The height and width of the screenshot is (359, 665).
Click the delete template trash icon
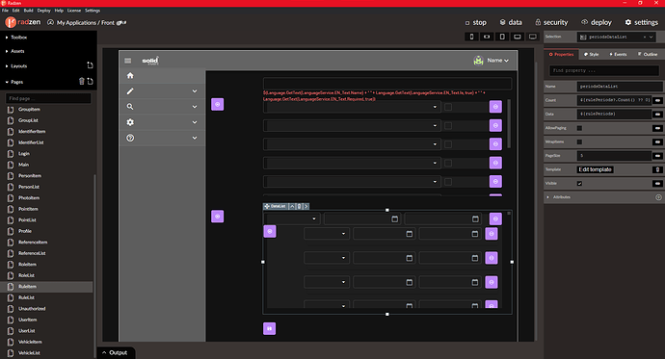tap(658, 169)
